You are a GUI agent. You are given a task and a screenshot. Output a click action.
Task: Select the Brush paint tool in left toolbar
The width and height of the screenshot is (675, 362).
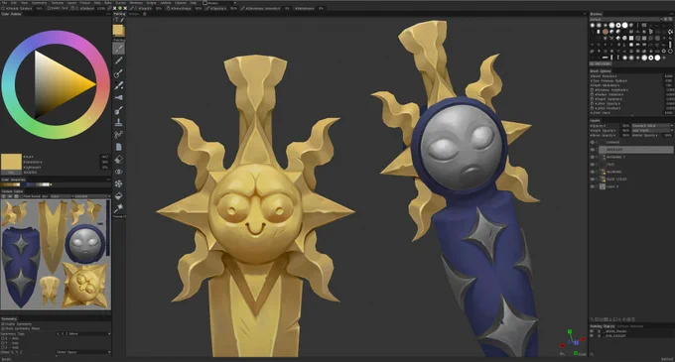point(119,49)
